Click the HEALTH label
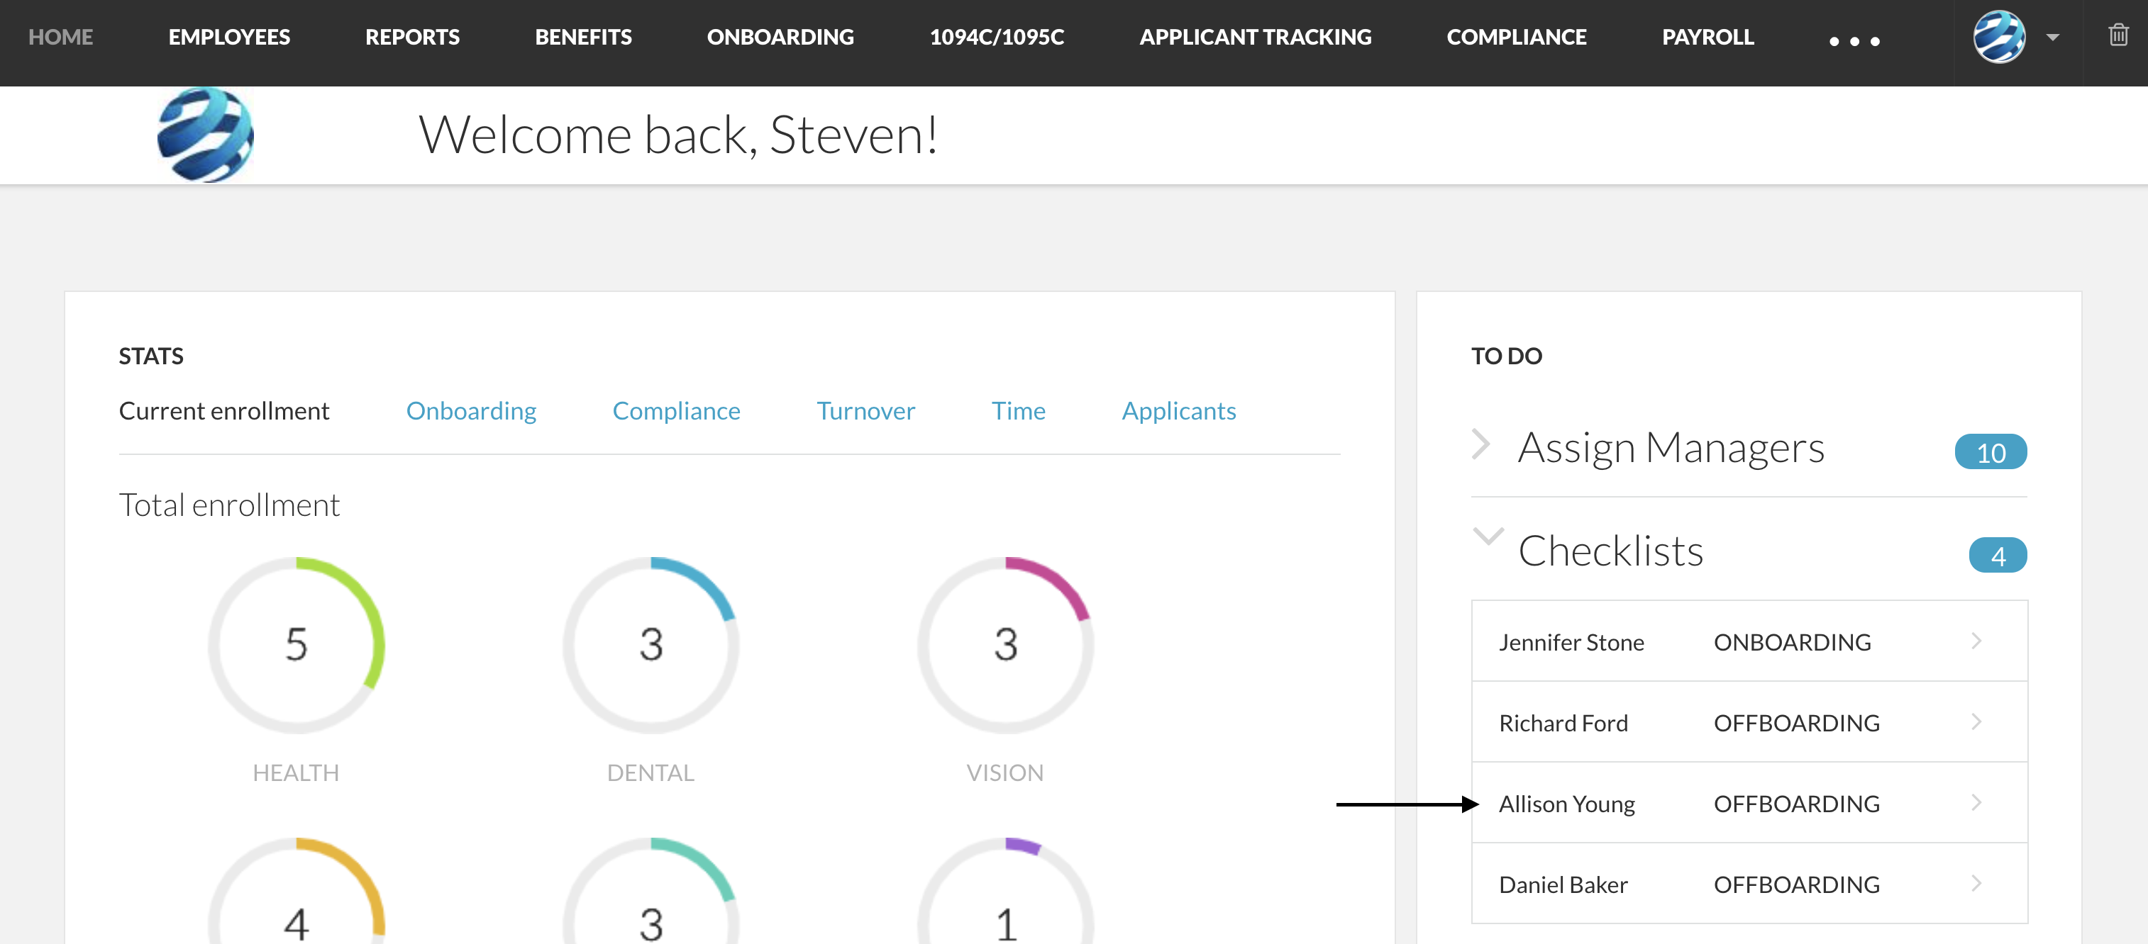Viewport: 2148px width, 944px height. pos(295,772)
